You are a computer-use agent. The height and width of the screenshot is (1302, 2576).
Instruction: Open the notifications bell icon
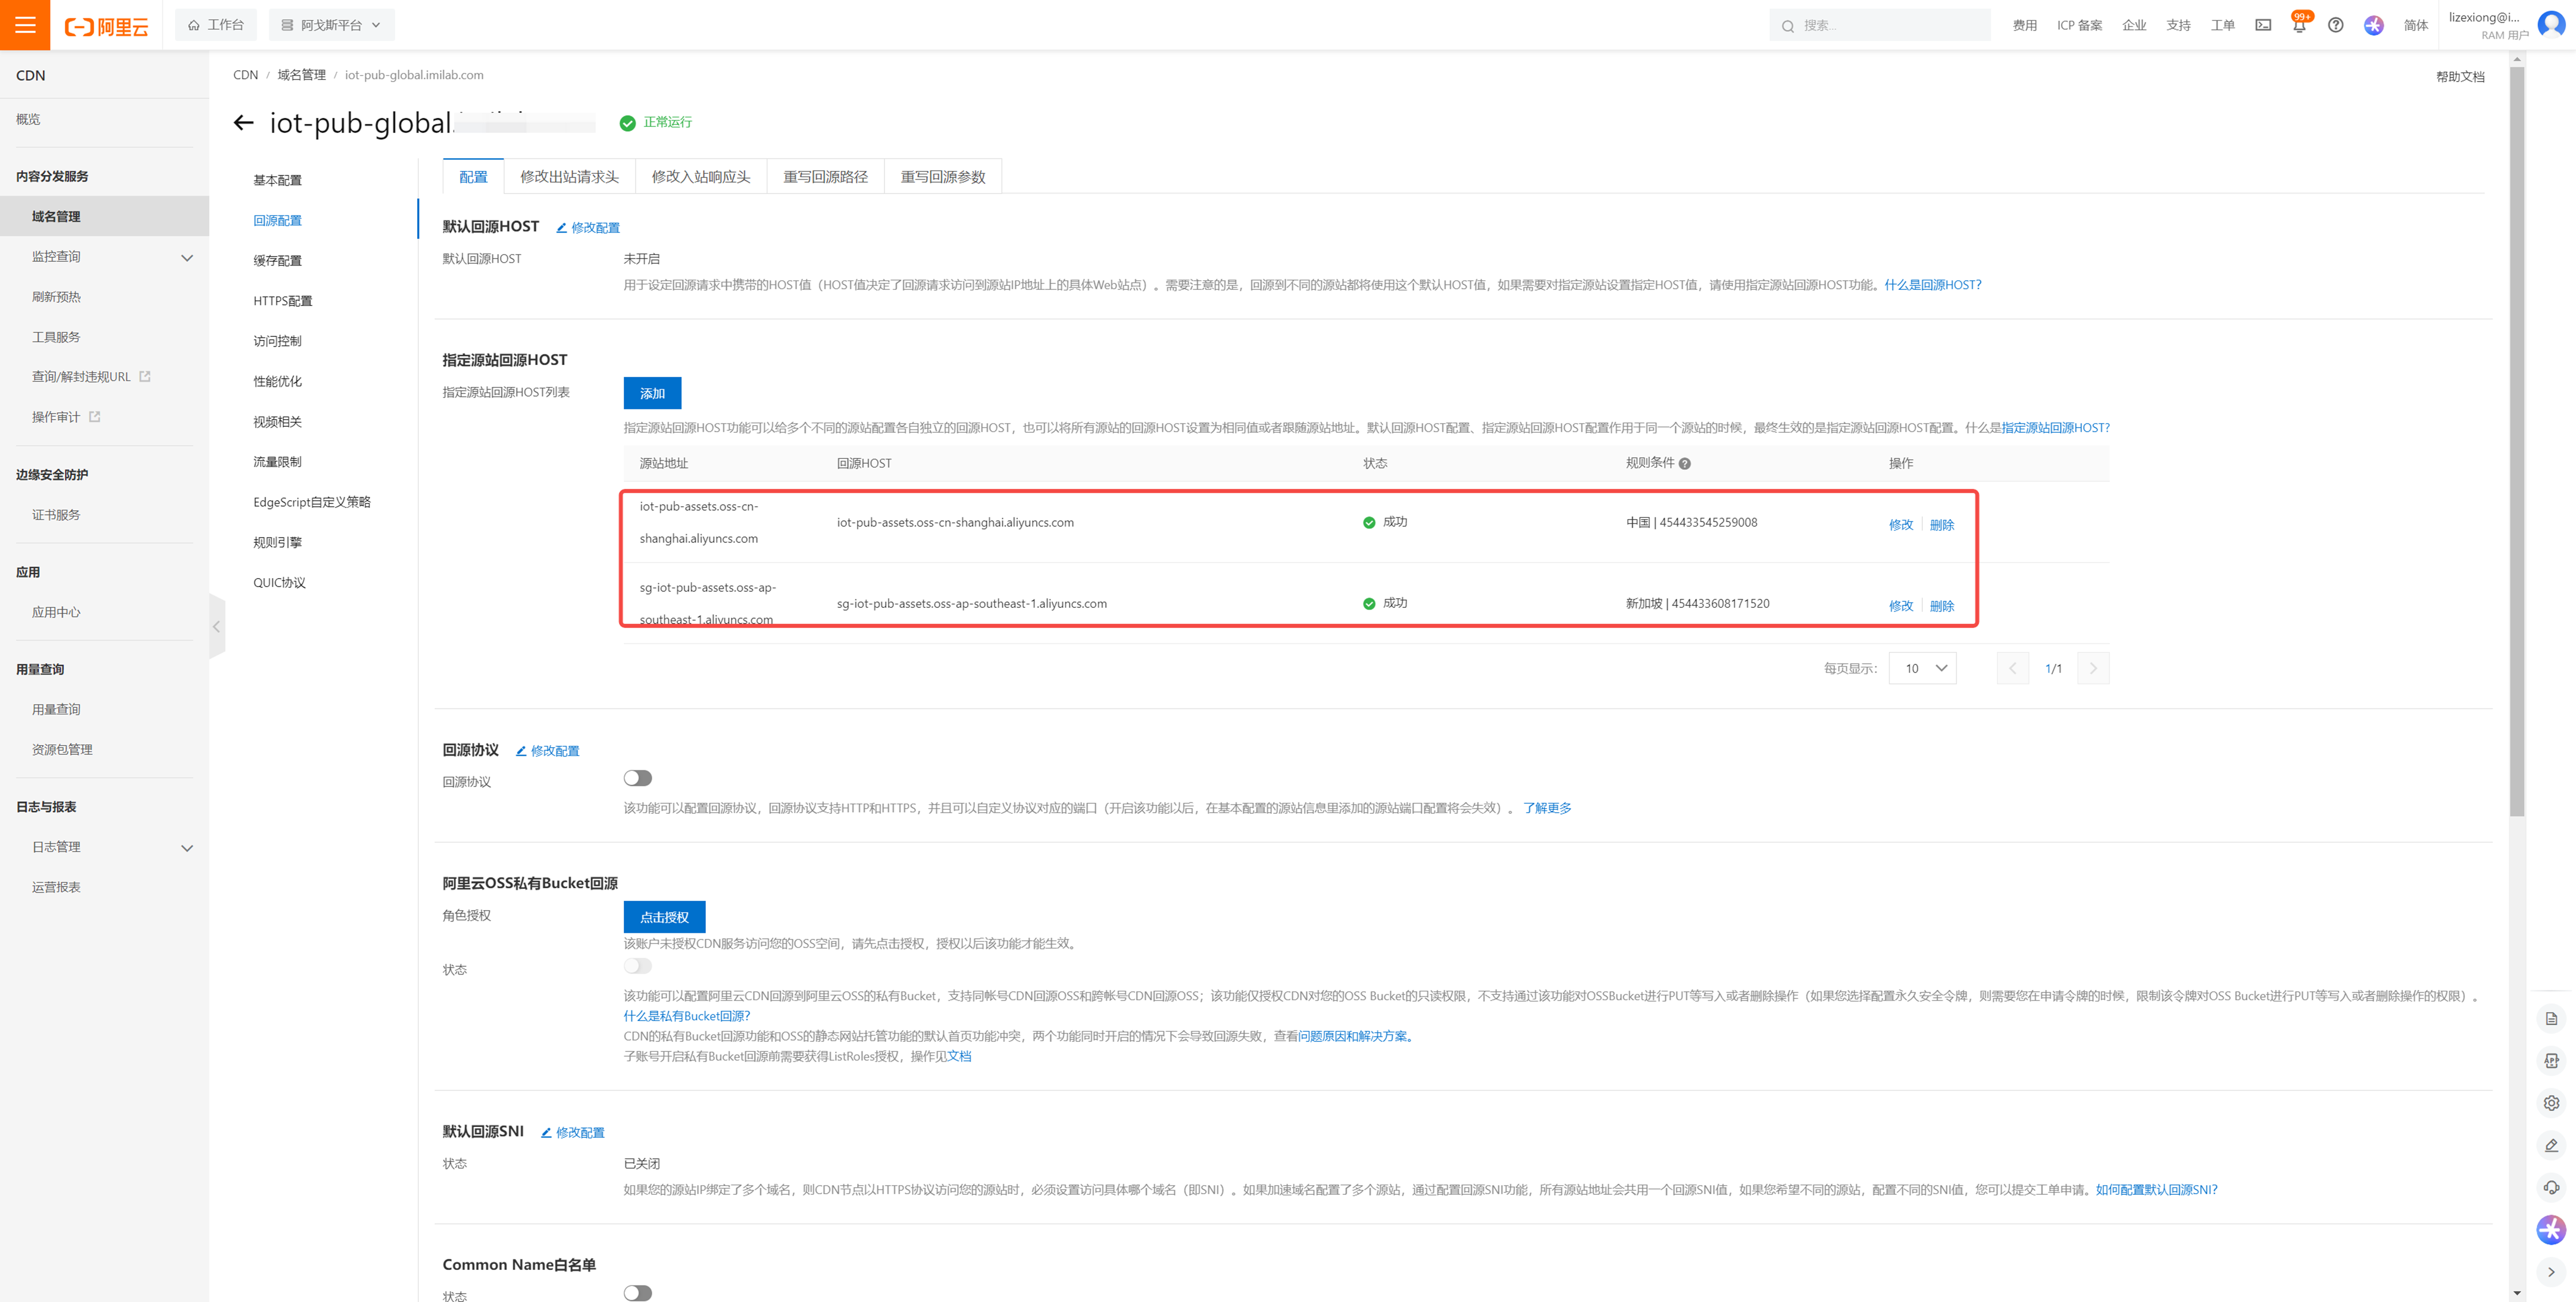click(2298, 26)
